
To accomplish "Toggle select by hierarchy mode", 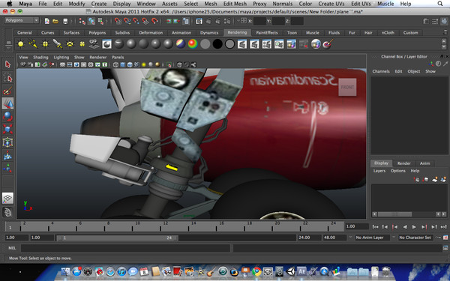I will click(x=82, y=21).
